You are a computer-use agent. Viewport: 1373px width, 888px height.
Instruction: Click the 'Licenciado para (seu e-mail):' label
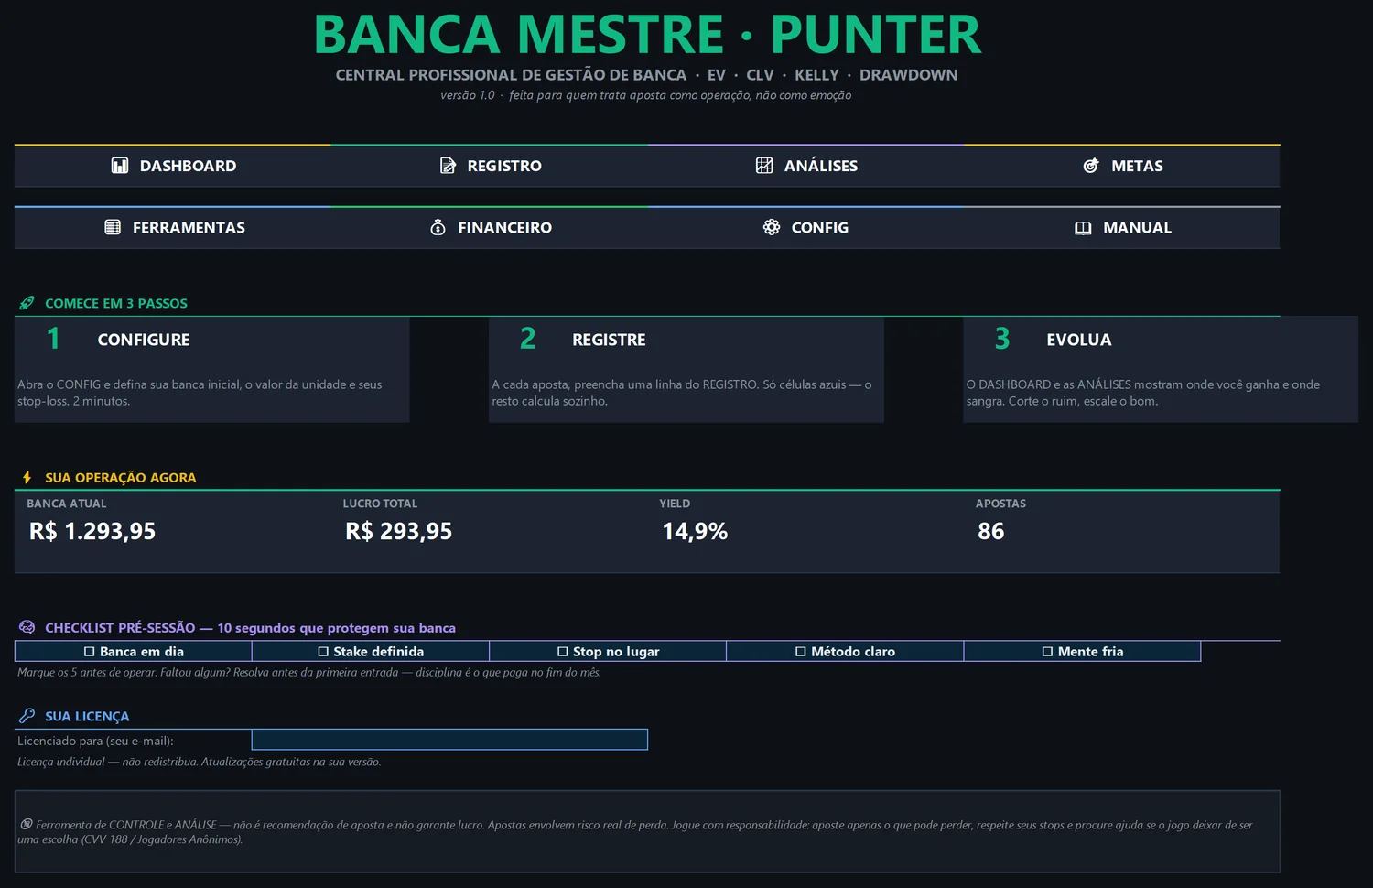(95, 741)
